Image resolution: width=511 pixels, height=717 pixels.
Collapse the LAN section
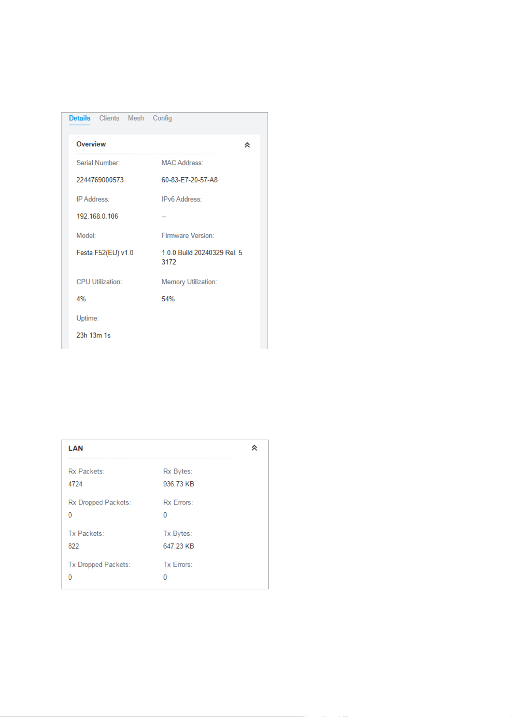254,448
